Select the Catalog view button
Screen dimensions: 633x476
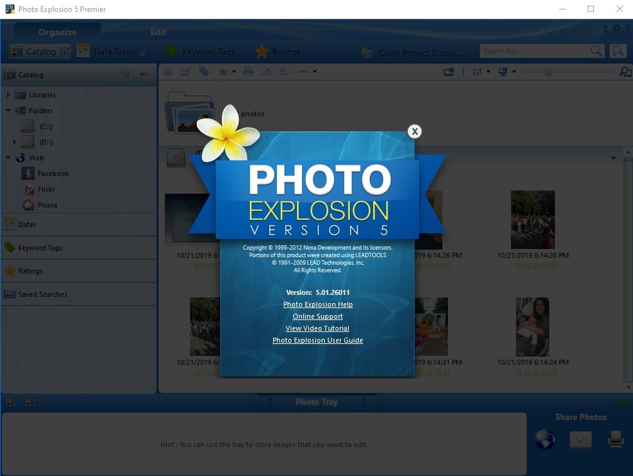point(40,52)
